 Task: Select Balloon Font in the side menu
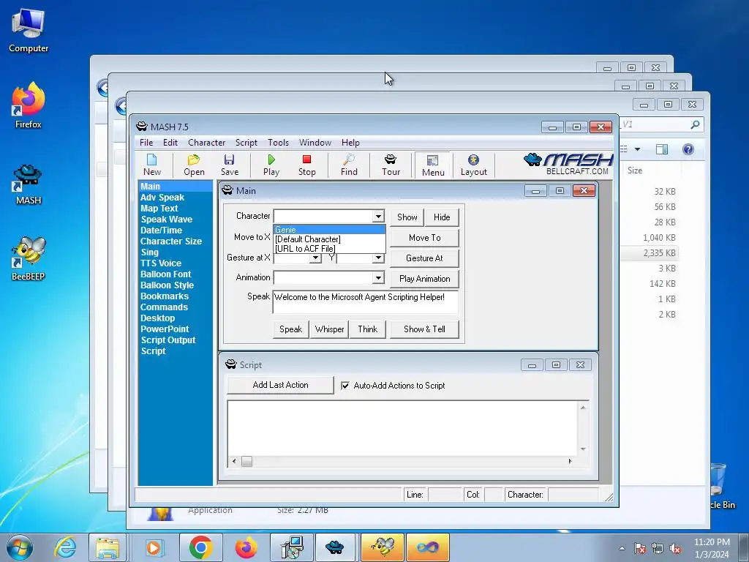click(x=165, y=274)
